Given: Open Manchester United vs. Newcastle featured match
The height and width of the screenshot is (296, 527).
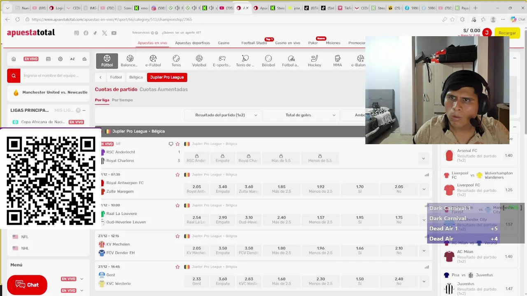Looking at the screenshot, I should [55, 92].
